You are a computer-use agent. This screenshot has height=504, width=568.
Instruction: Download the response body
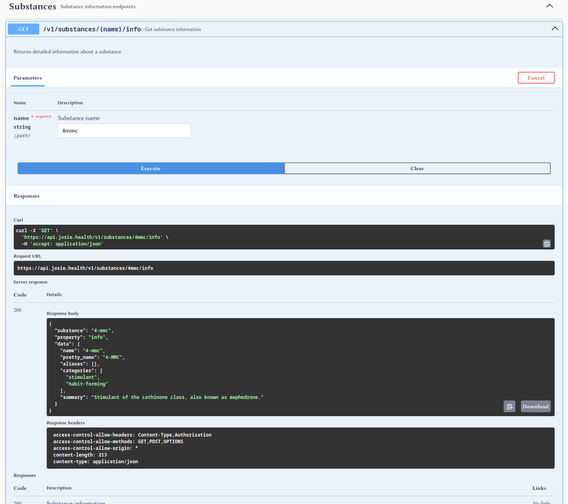[x=535, y=406]
